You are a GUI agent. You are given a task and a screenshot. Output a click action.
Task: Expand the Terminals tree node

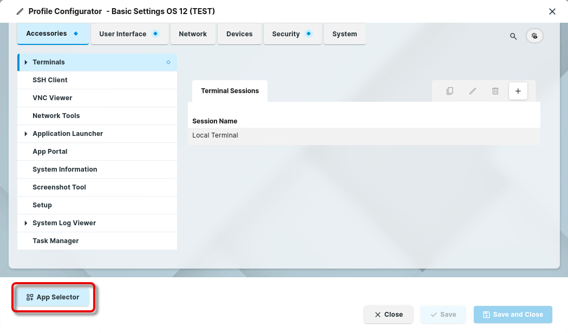click(26, 62)
